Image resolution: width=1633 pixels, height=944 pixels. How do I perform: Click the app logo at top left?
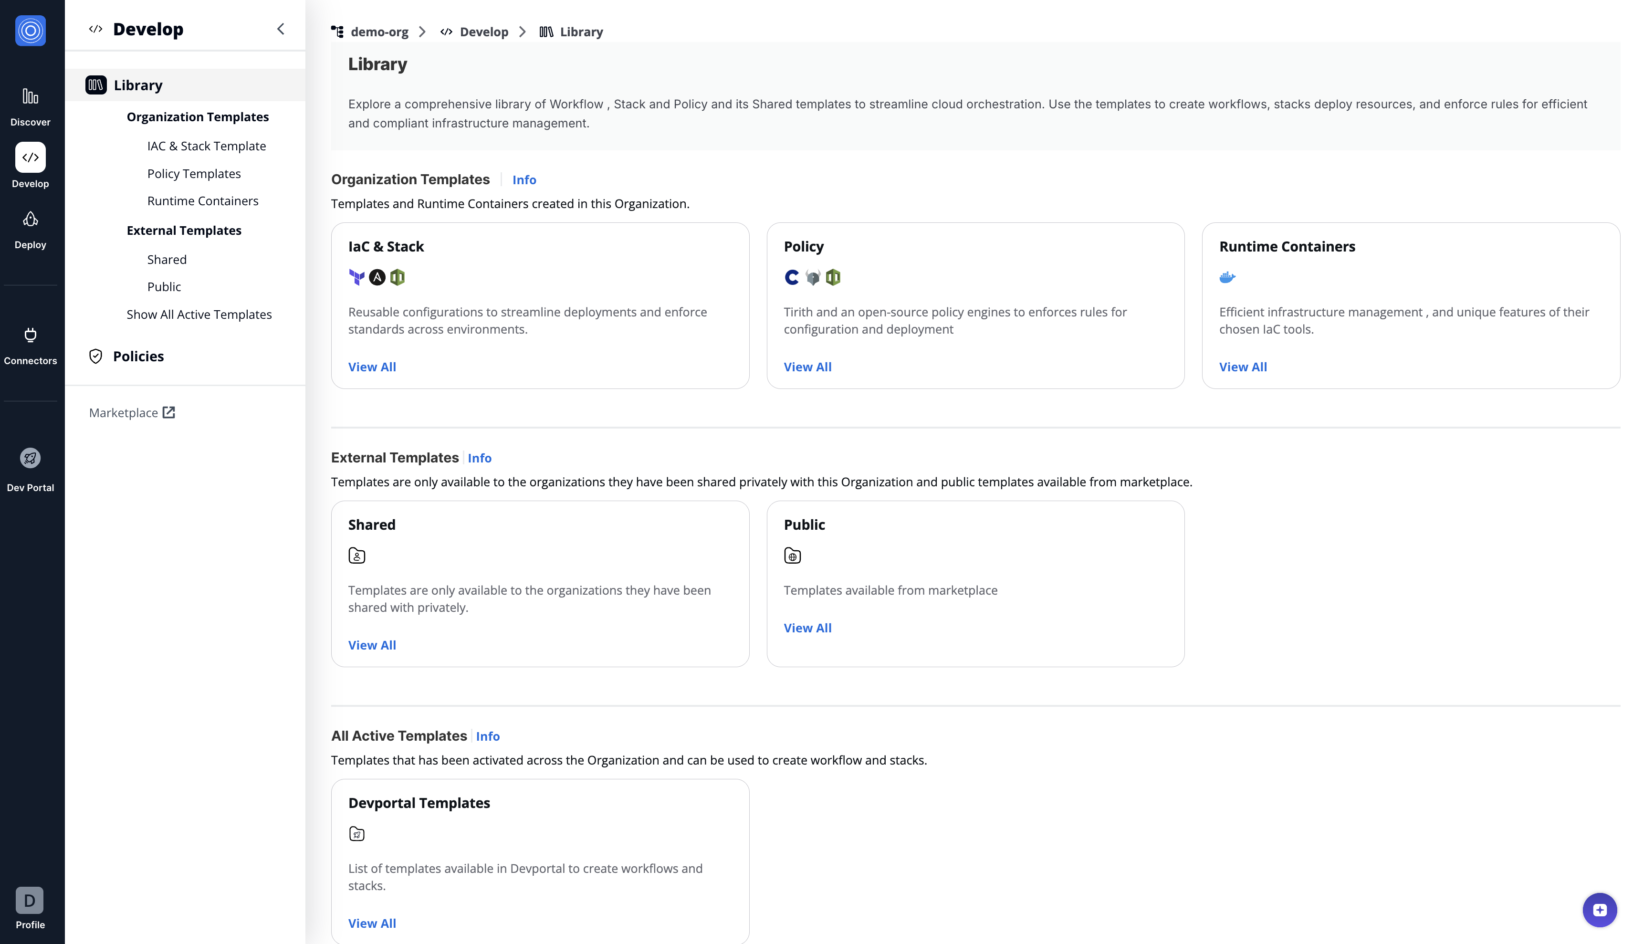point(31,31)
